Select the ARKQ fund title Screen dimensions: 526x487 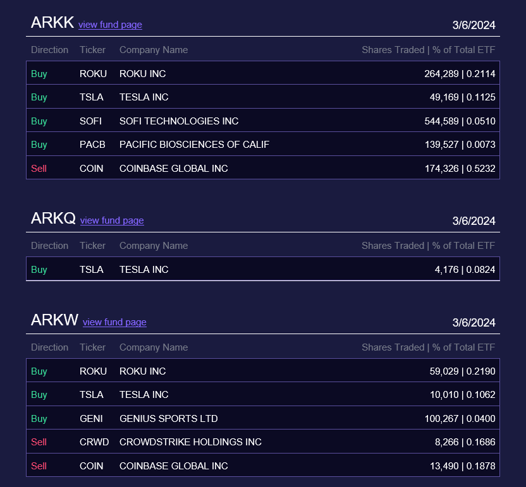pos(53,219)
